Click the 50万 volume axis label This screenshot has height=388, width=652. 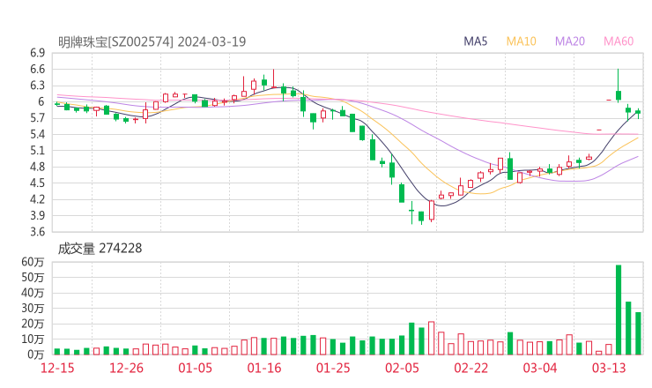tap(33, 277)
